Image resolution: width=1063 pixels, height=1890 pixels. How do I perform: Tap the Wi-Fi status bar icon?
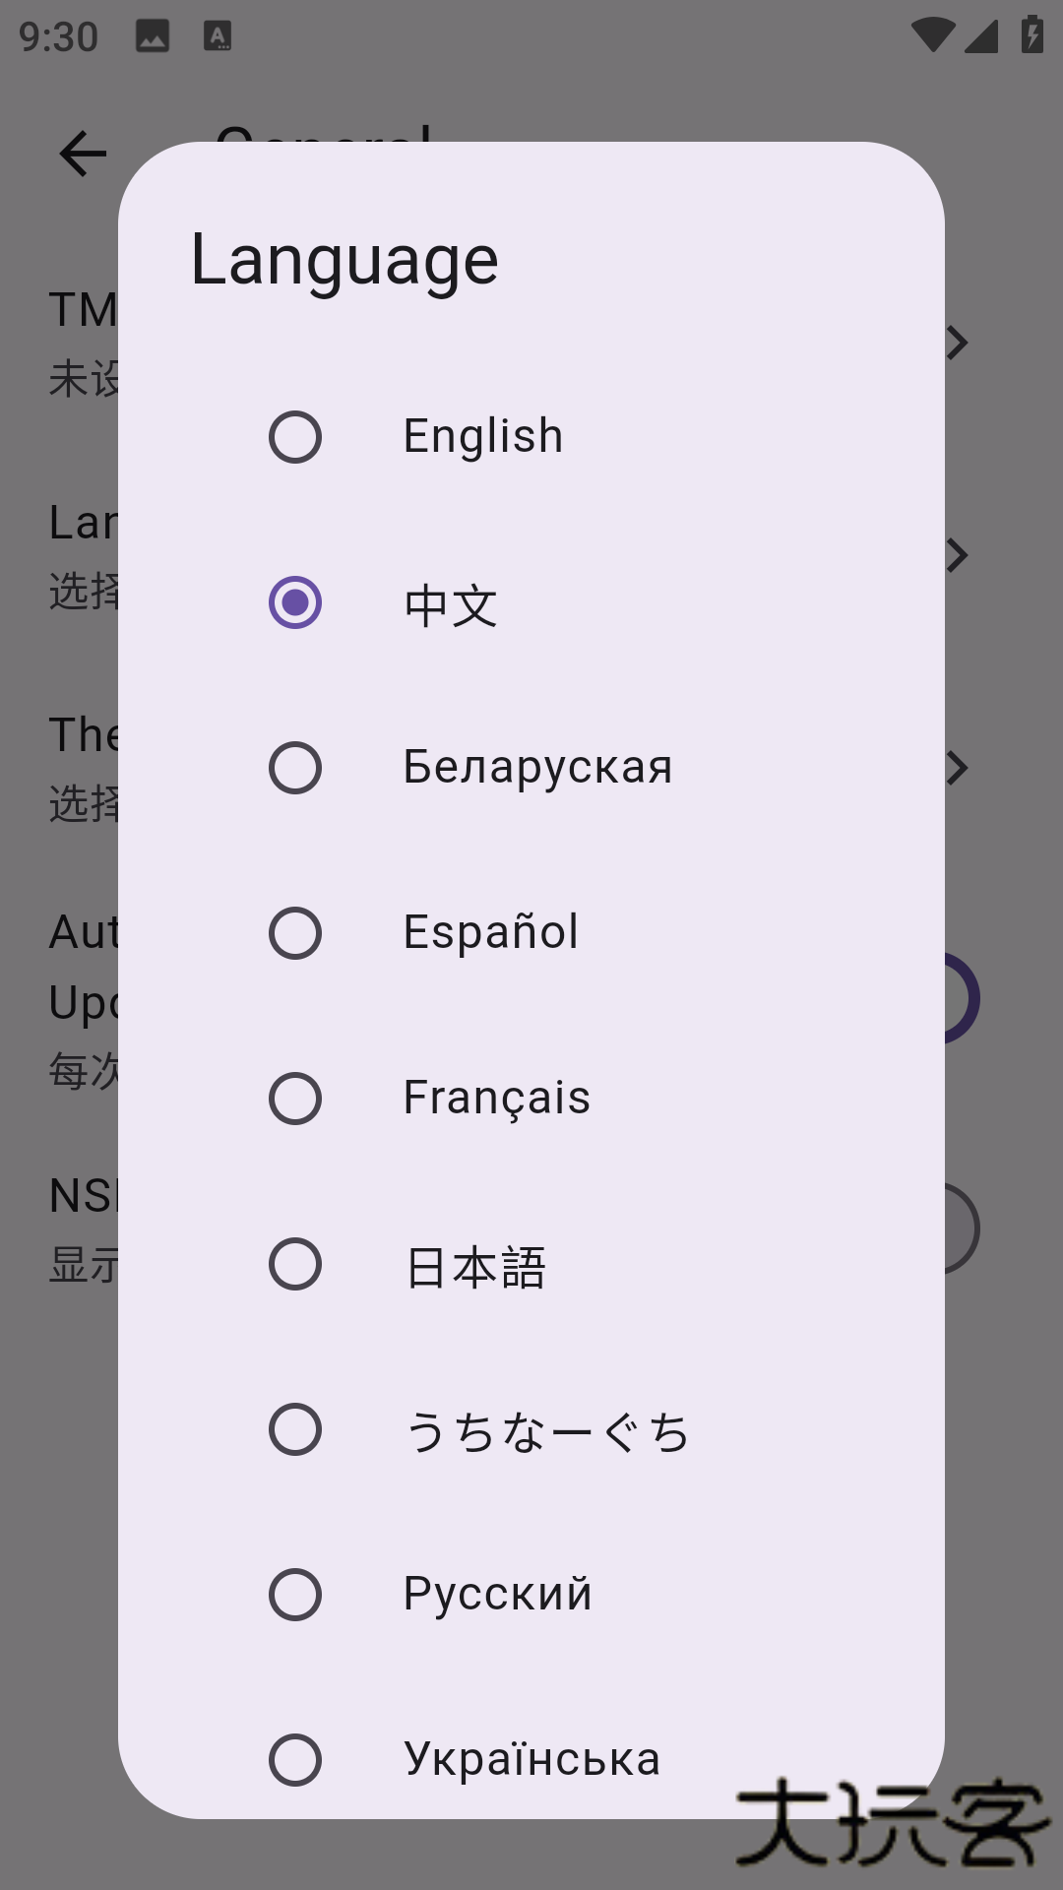pyautogui.click(x=932, y=35)
